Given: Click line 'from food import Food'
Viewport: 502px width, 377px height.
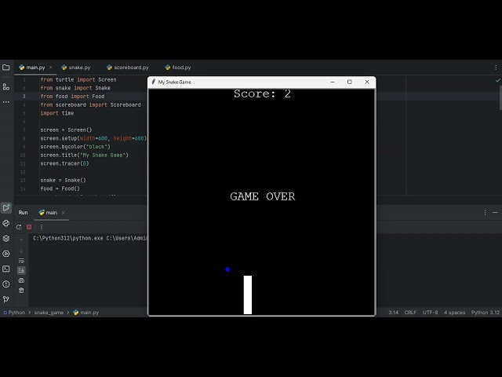Looking at the screenshot, I should click(x=72, y=96).
